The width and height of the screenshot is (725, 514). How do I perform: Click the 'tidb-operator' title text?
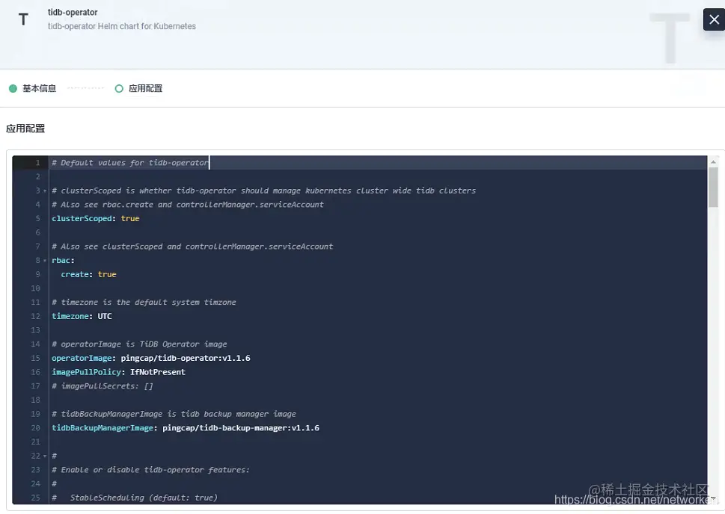(x=73, y=13)
